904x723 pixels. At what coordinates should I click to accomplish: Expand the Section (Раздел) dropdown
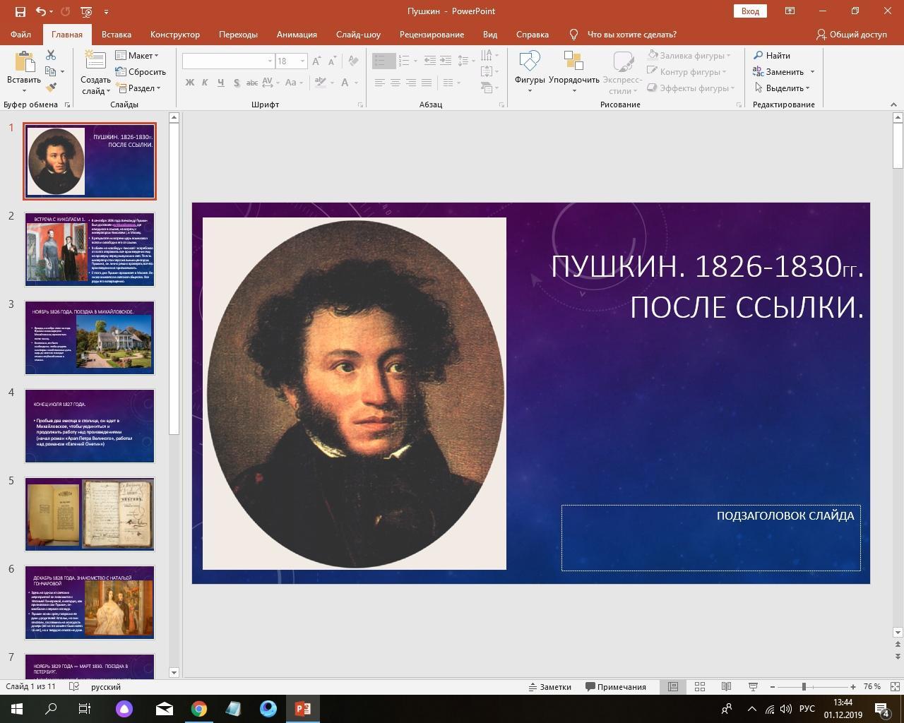(140, 88)
